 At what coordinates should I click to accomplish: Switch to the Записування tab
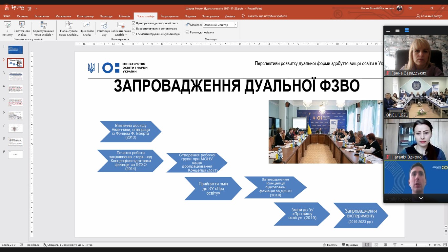211,16
